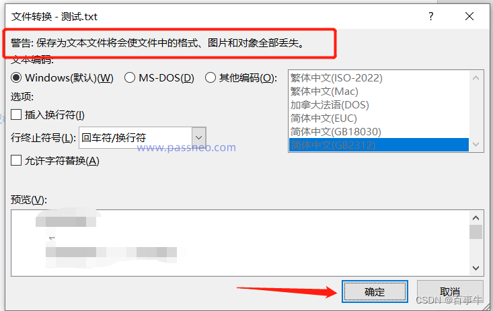Select highlighted 简体中文(GB2312) entry

point(379,145)
